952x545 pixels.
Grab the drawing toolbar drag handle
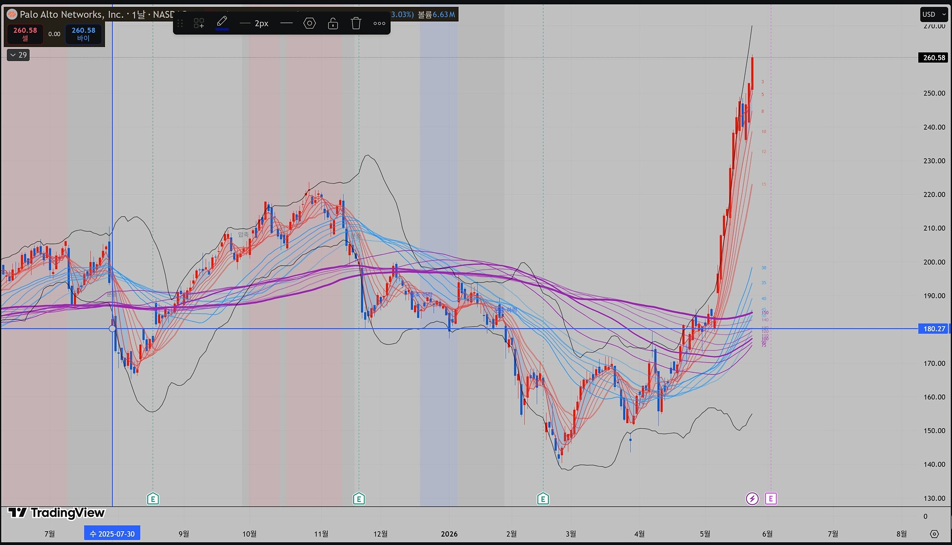(180, 23)
